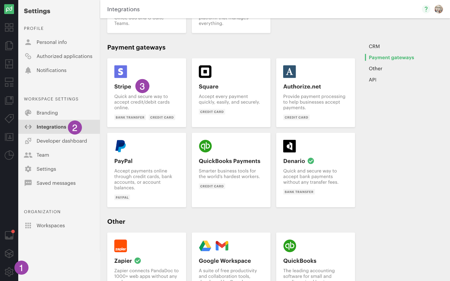Screen dimensions: 450x281
Task: Jump to API section in page navigation
Action: click(373, 80)
